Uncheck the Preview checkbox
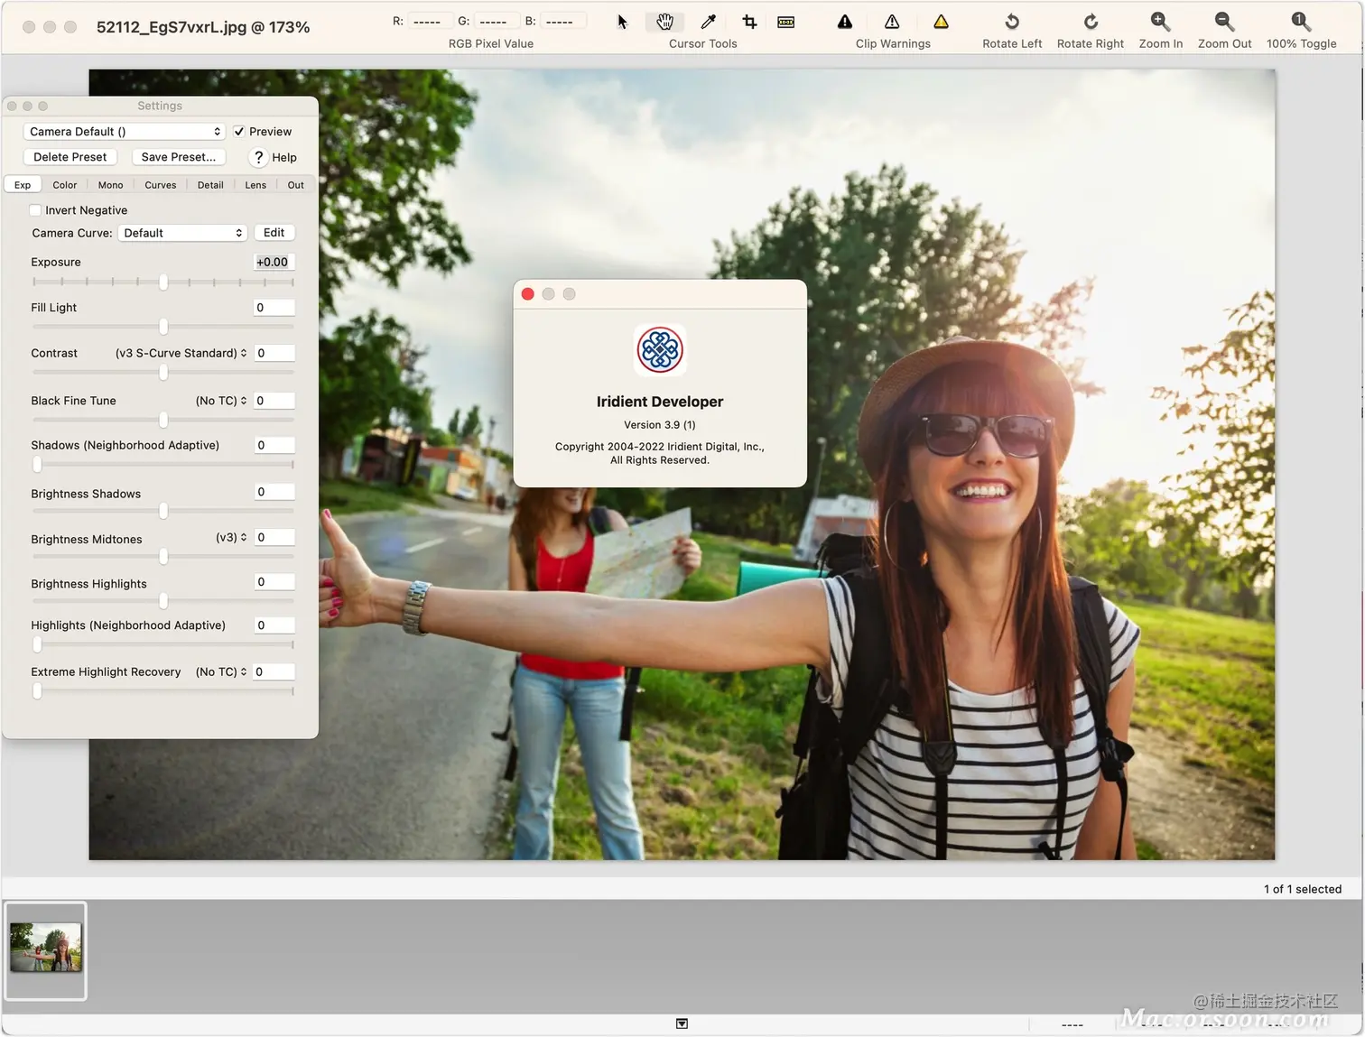This screenshot has width=1365, height=1037. click(x=239, y=132)
